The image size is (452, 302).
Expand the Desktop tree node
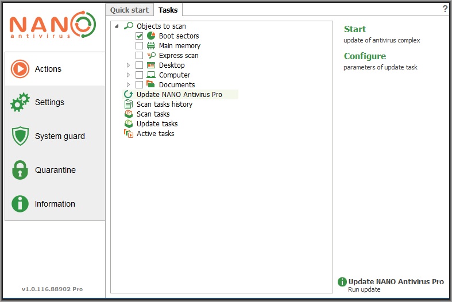click(x=129, y=65)
